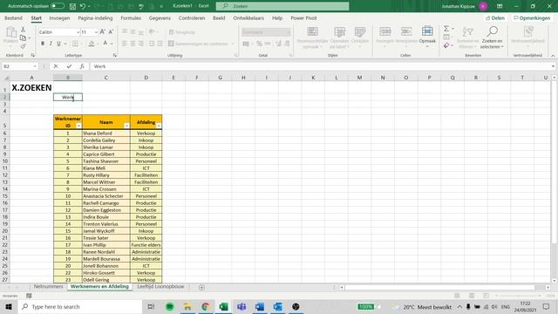Switch to the Ontwikkelaars tab

(248, 17)
